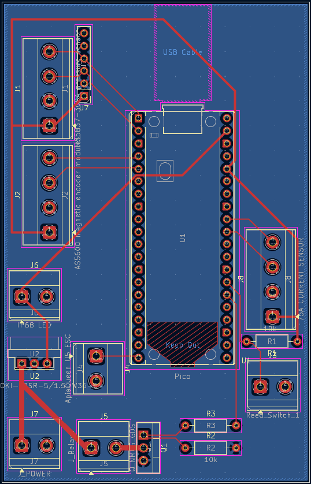The height and width of the screenshot is (484, 311).
Task: Click pad 1 of LED connector J6
Action: pos(21,296)
